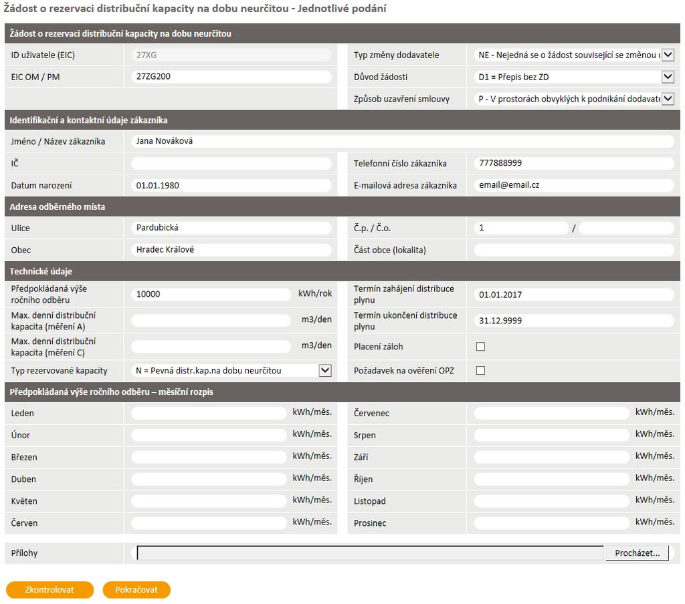Focus the Prosinec monthly input
This screenshot has height=604, width=685.
[x=552, y=522]
